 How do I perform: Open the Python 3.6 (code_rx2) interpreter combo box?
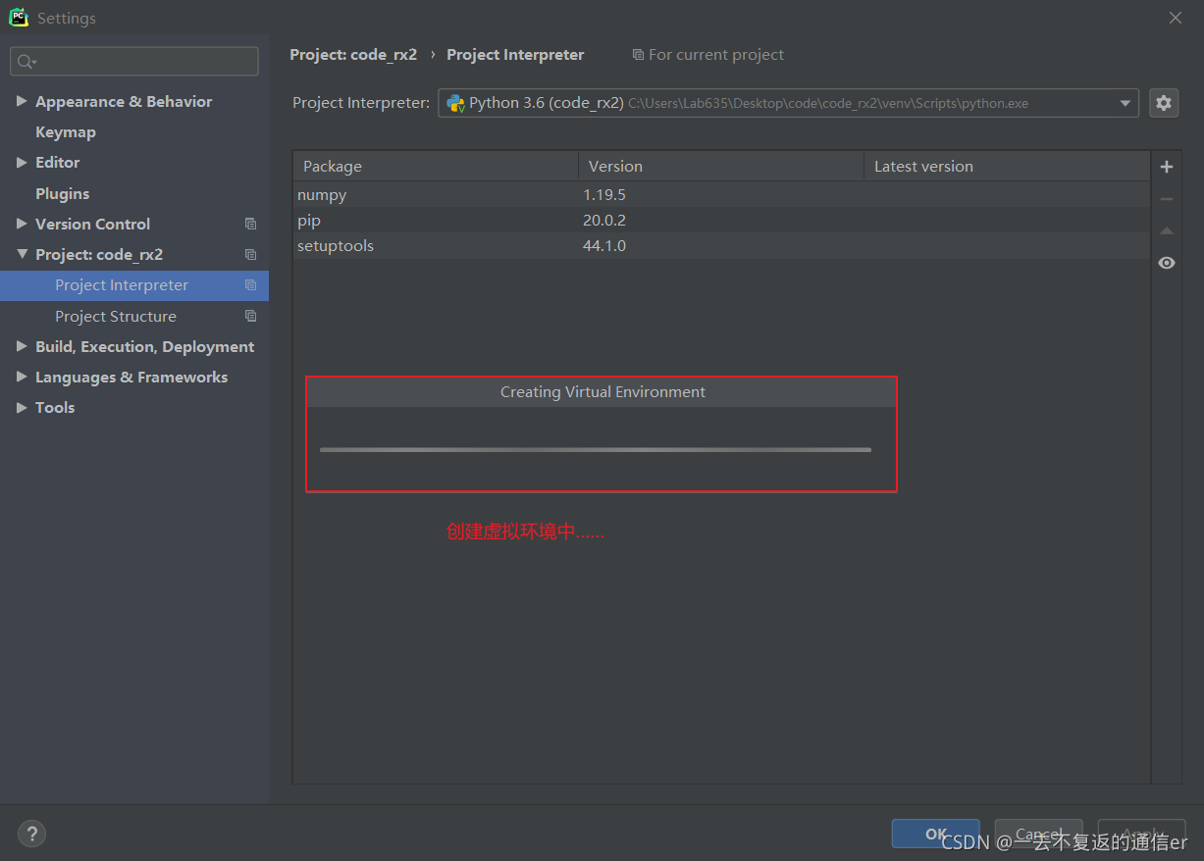(788, 103)
